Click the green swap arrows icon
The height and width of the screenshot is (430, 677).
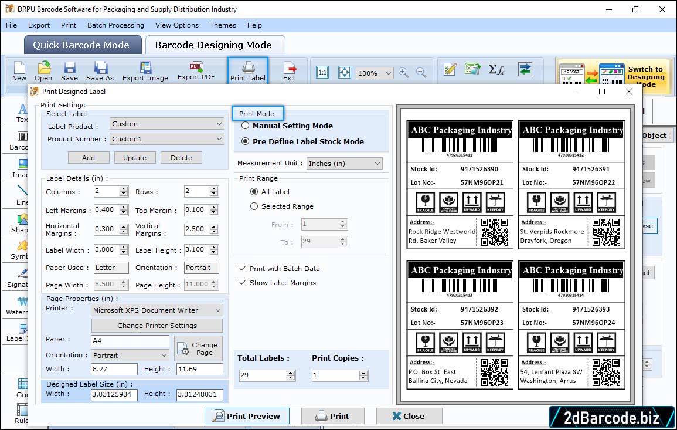(x=525, y=69)
